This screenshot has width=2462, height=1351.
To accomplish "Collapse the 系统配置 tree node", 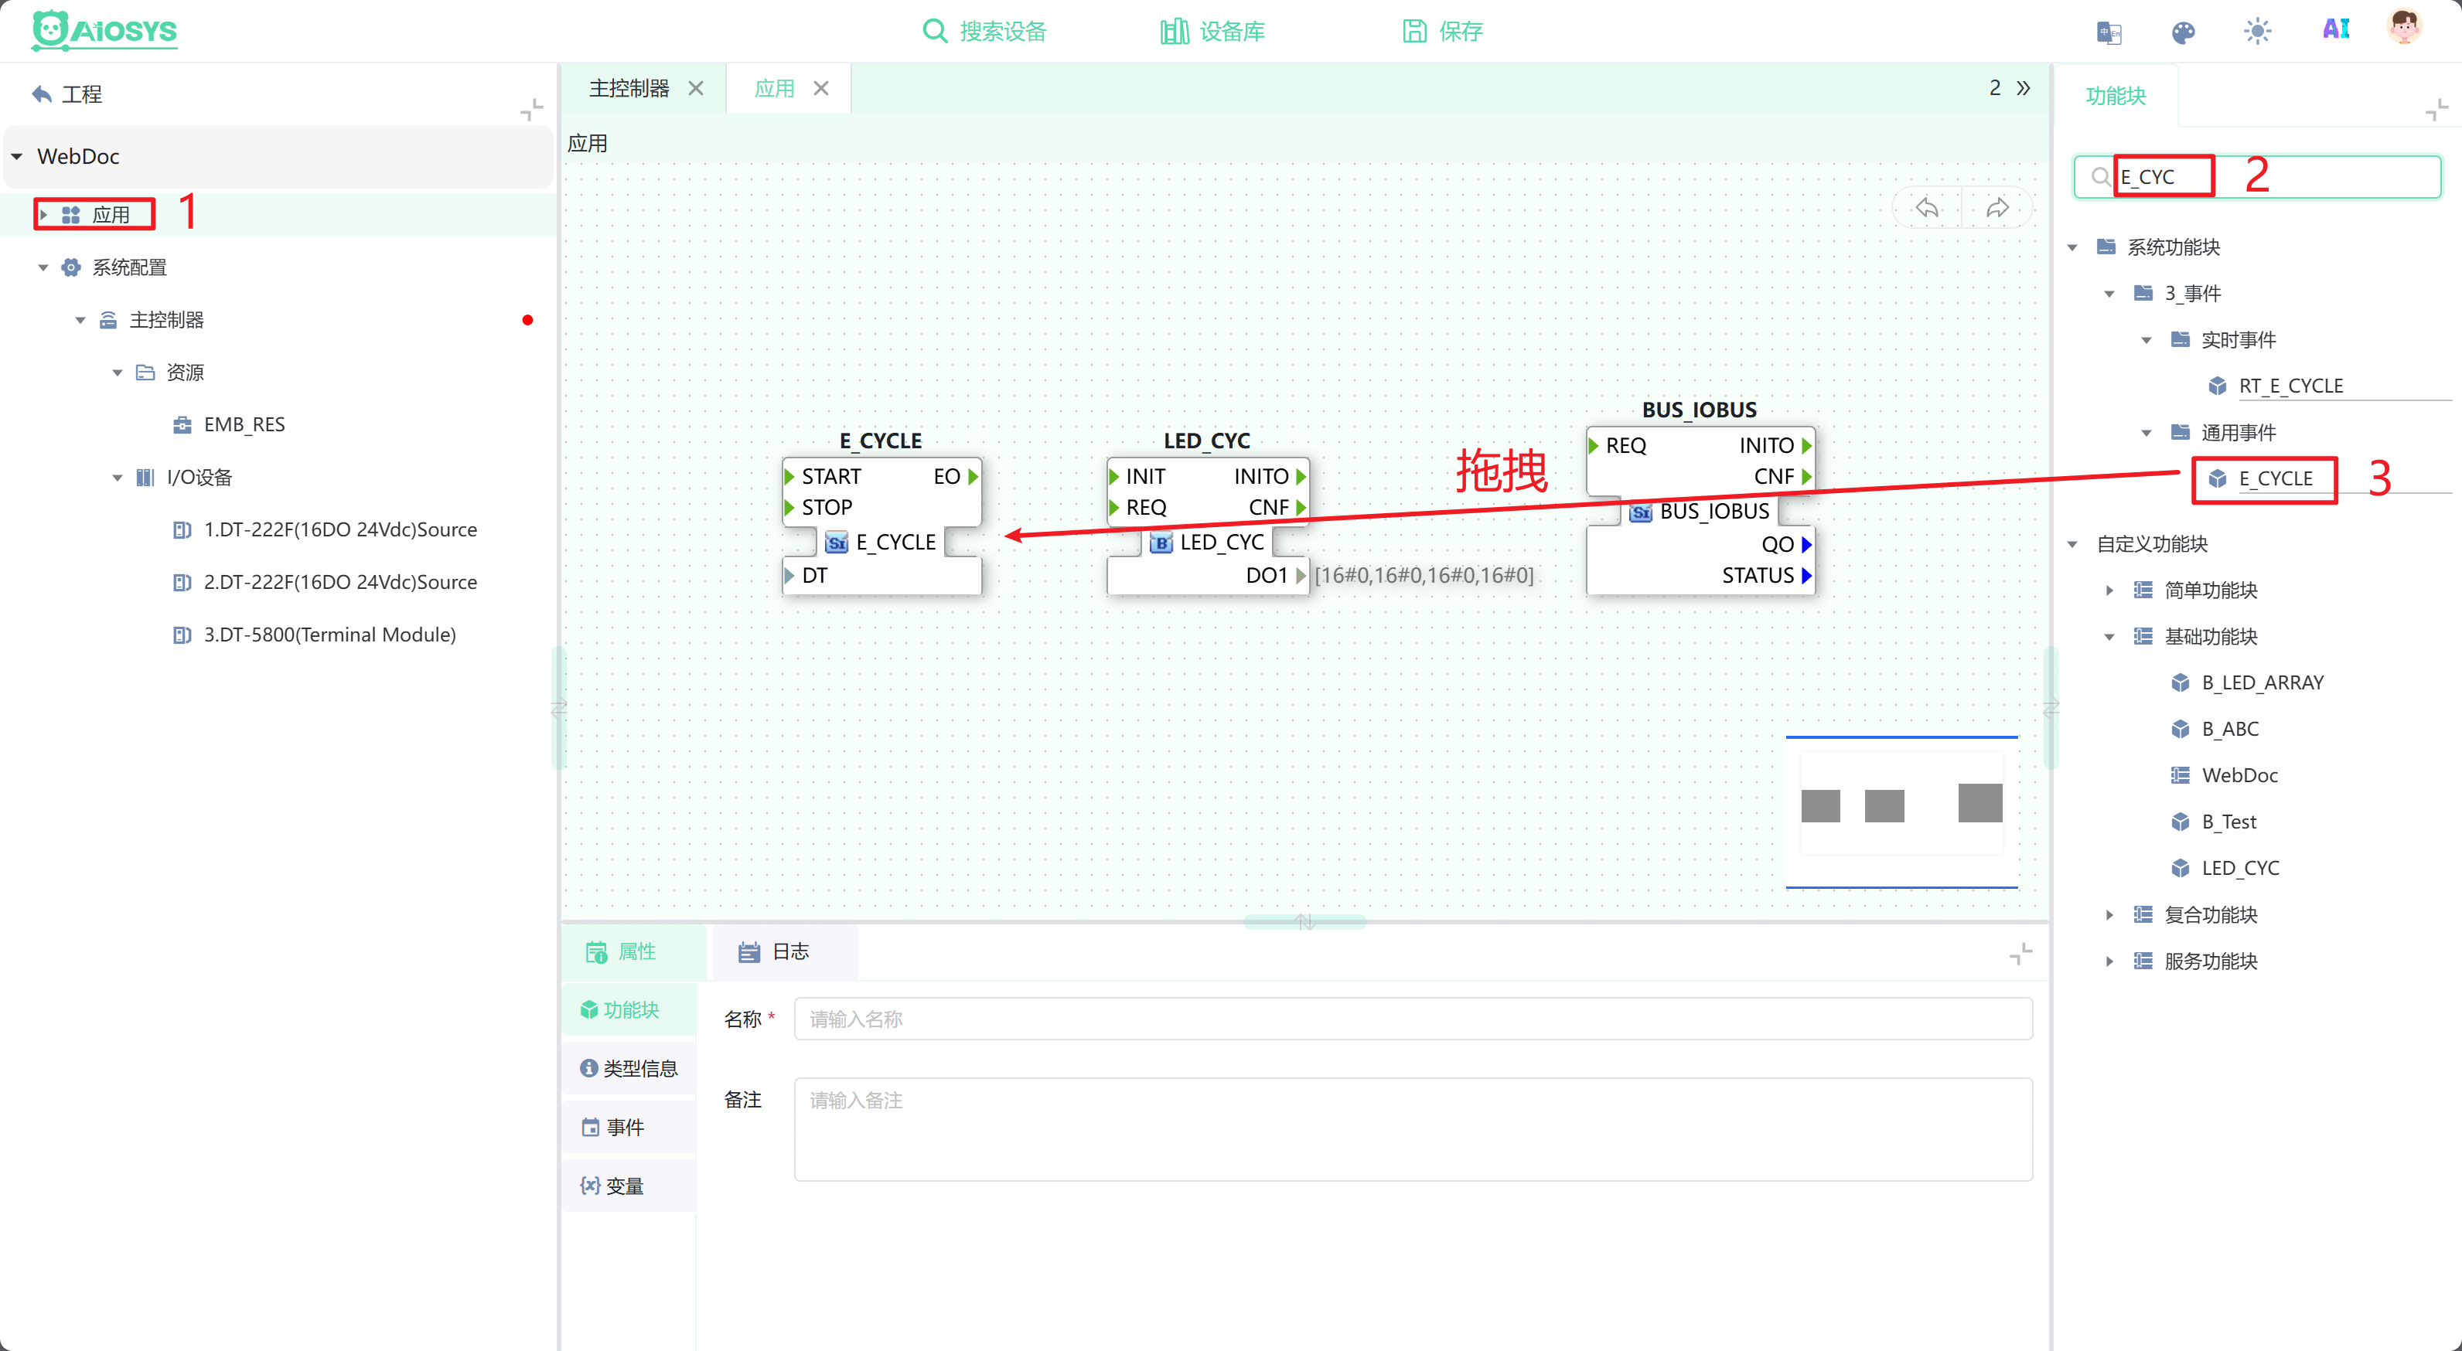I will click(43, 267).
